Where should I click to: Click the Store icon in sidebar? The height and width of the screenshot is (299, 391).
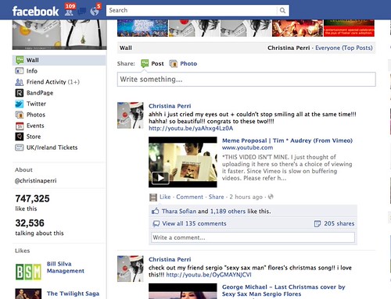[x=20, y=137]
